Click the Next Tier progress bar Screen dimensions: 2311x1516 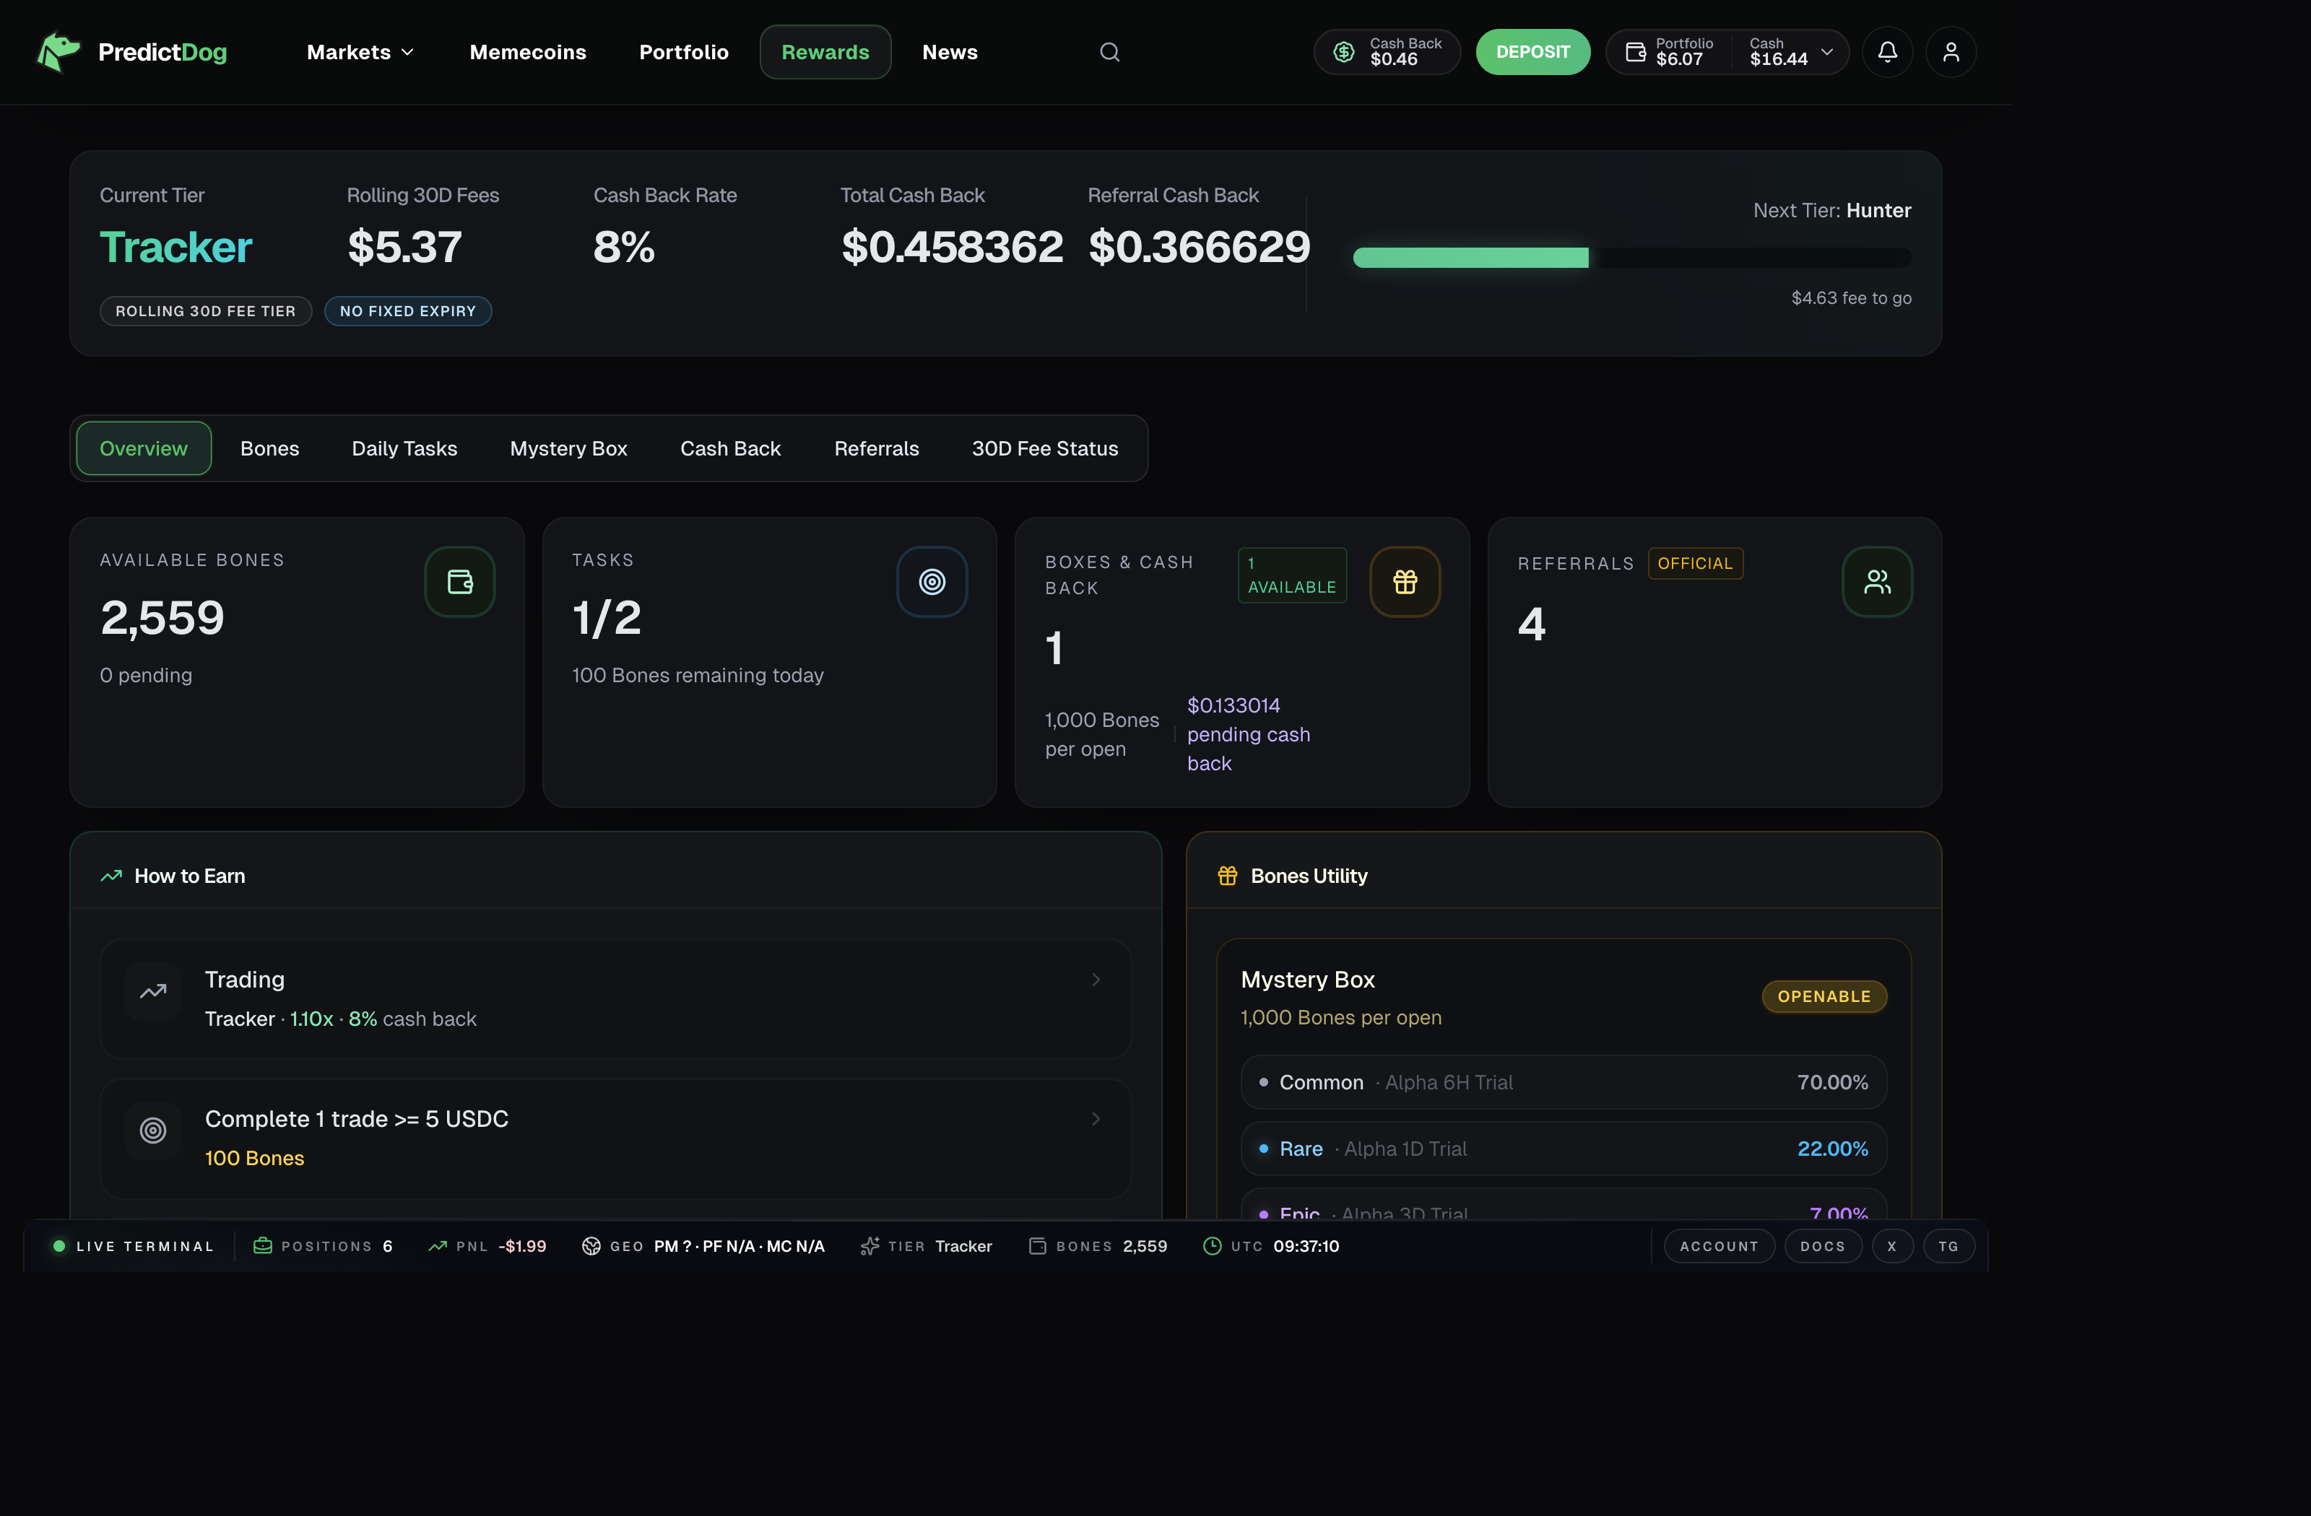pos(1632,257)
